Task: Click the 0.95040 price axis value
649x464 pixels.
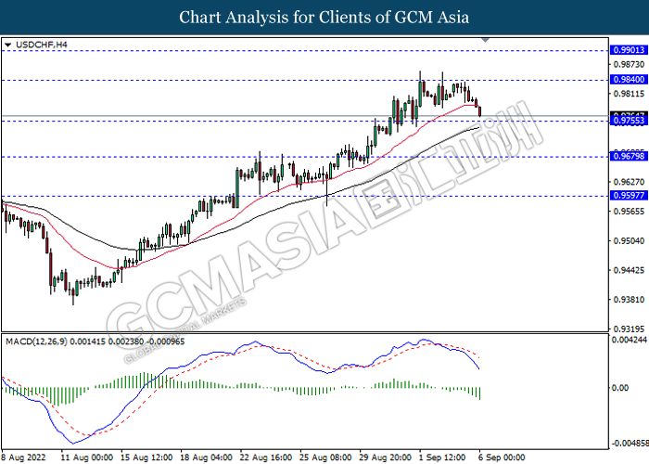Action: click(629, 240)
